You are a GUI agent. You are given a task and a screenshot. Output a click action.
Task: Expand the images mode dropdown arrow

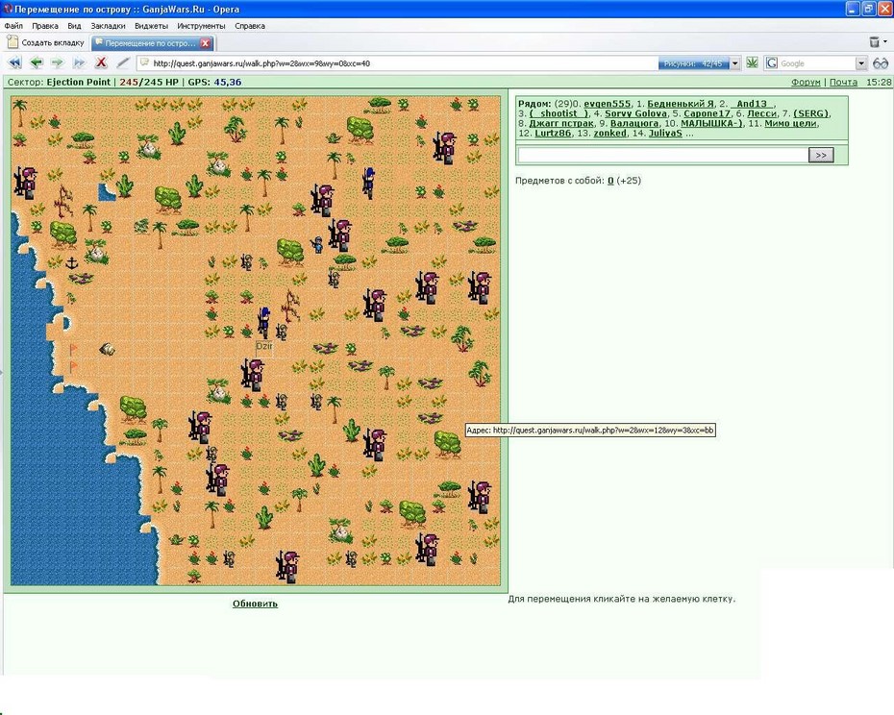[x=735, y=63]
